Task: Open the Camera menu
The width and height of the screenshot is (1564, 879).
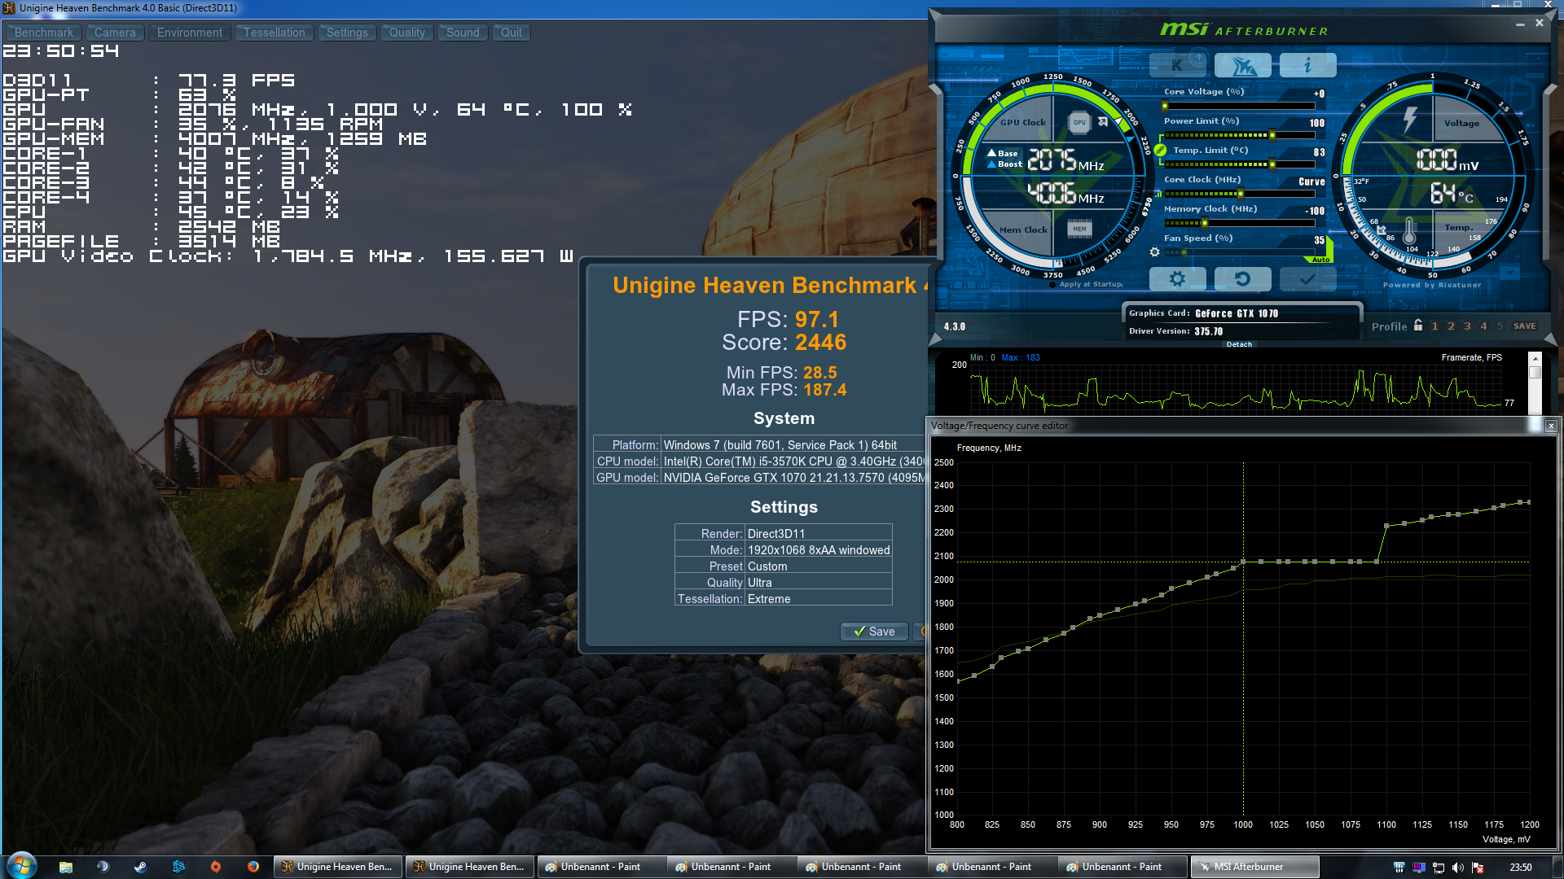Action: (x=115, y=33)
